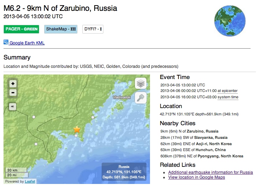Click the 'at epicenter' time label
266x192 pixels.
point(227,91)
